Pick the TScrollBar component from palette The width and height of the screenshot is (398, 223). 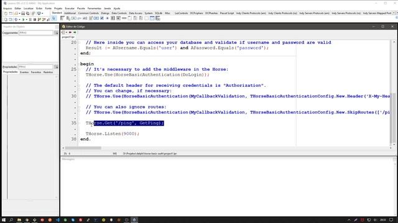coord(124,18)
